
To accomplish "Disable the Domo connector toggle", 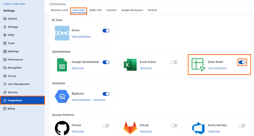I will tap(106, 31).
